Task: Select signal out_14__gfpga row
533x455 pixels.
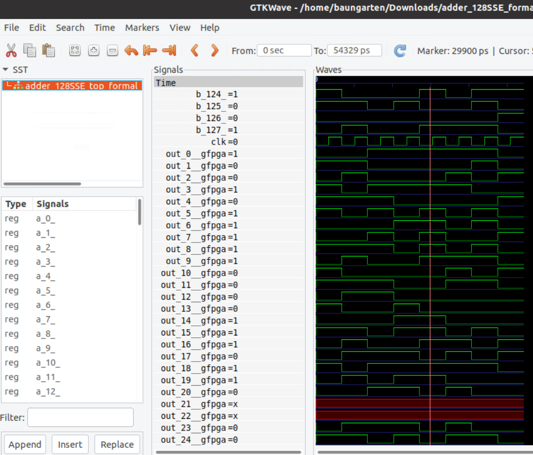Action: pyautogui.click(x=228, y=321)
